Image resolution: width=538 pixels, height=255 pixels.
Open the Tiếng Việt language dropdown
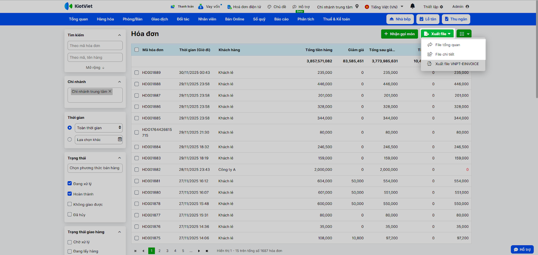[384, 7]
